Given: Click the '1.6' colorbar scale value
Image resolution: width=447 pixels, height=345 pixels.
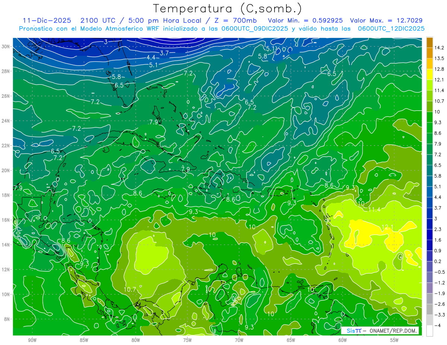Looking at the screenshot, I should pos(438,240).
